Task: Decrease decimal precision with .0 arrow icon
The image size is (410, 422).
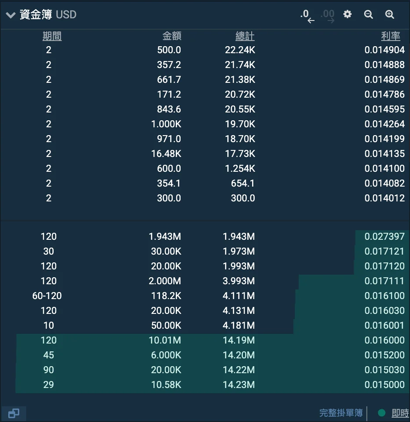Action: click(x=307, y=16)
